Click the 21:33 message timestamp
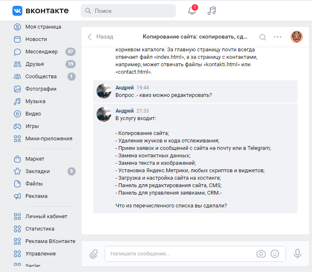 coord(143,111)
